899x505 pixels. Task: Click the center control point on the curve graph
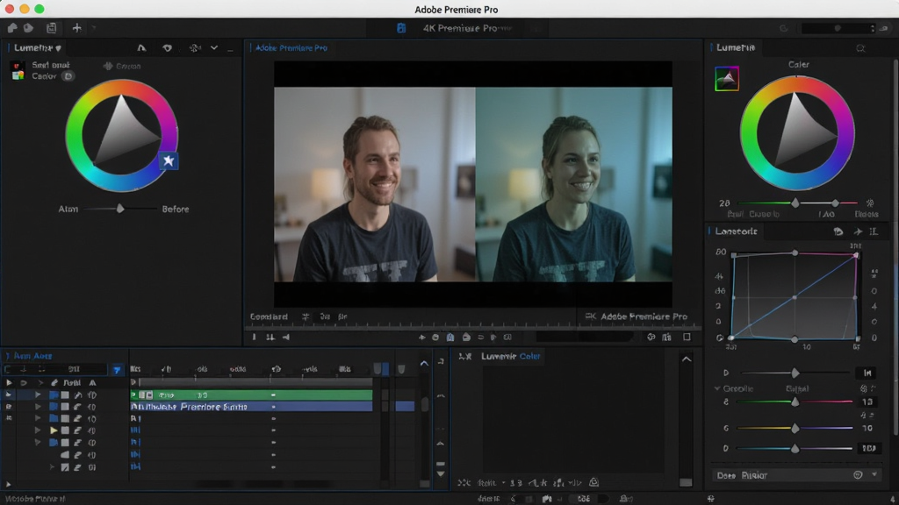pyautogui.click(x=795, y=297)
